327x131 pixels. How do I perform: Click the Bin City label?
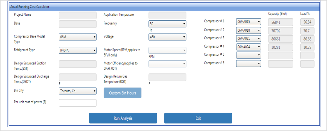click(x=19, y=90)
